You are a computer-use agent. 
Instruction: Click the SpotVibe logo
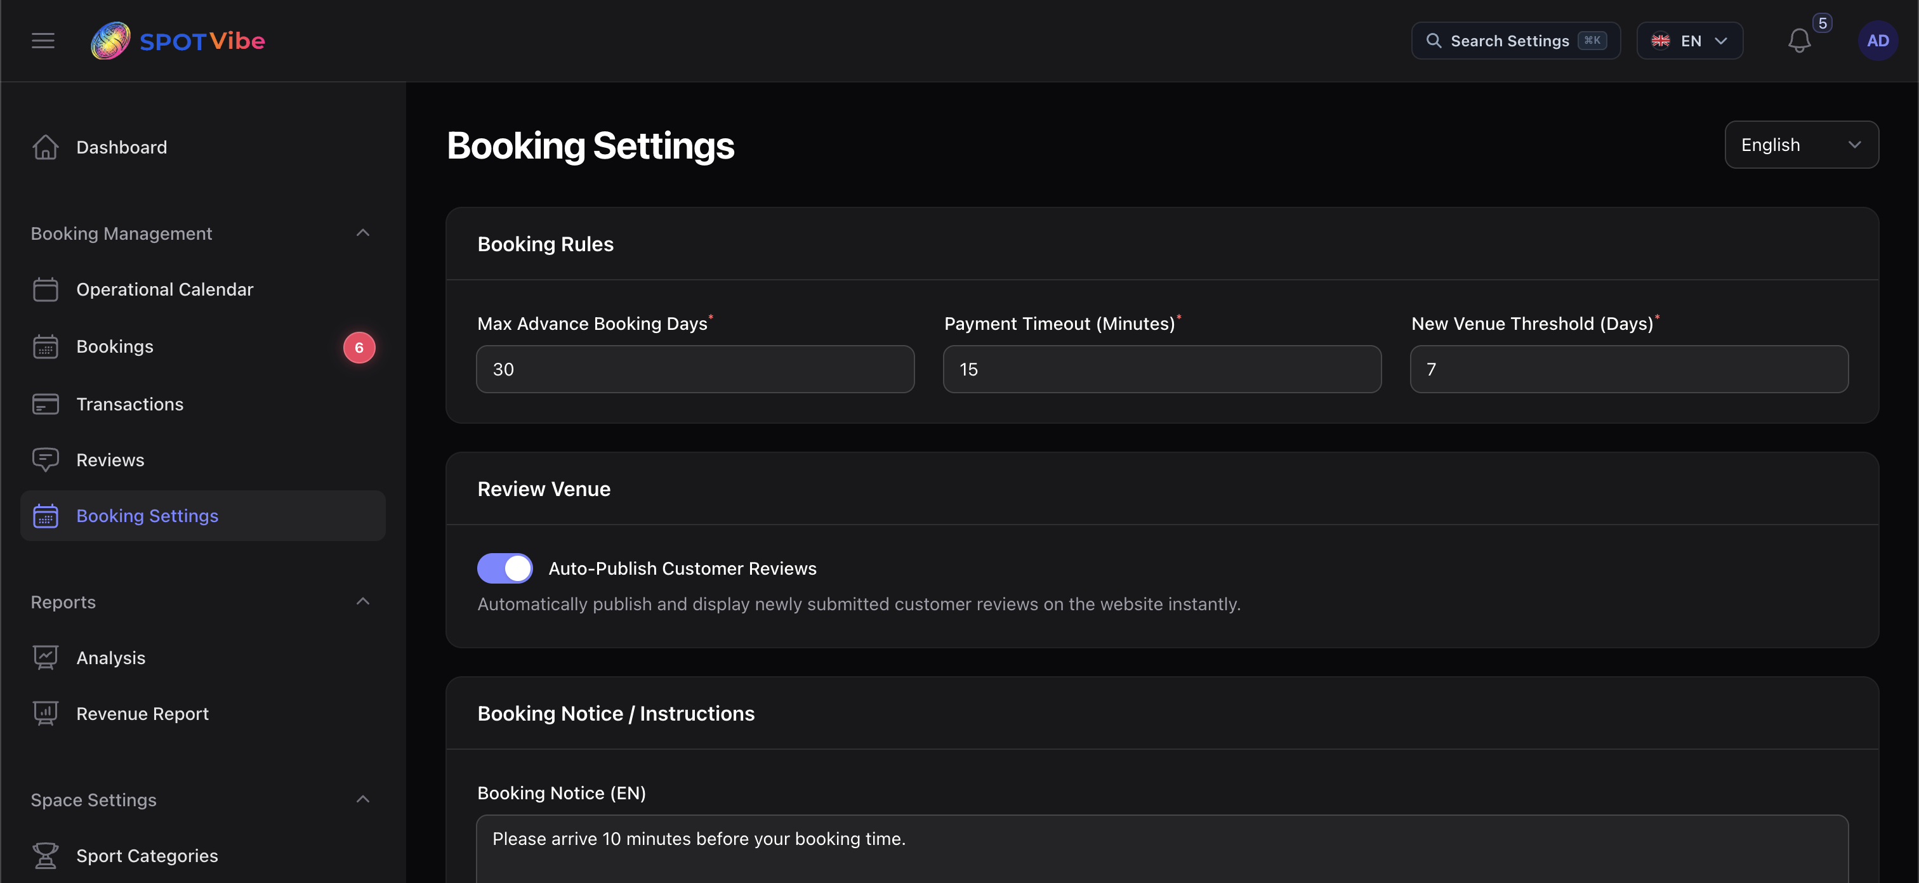(178, 40)
